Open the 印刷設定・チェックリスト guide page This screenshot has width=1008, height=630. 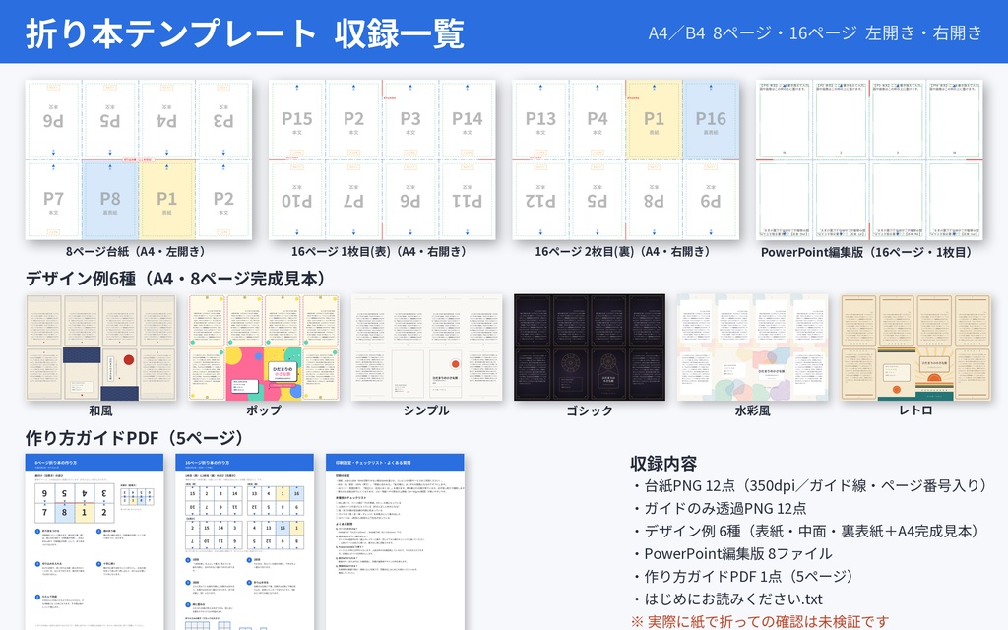pos(395,542)
